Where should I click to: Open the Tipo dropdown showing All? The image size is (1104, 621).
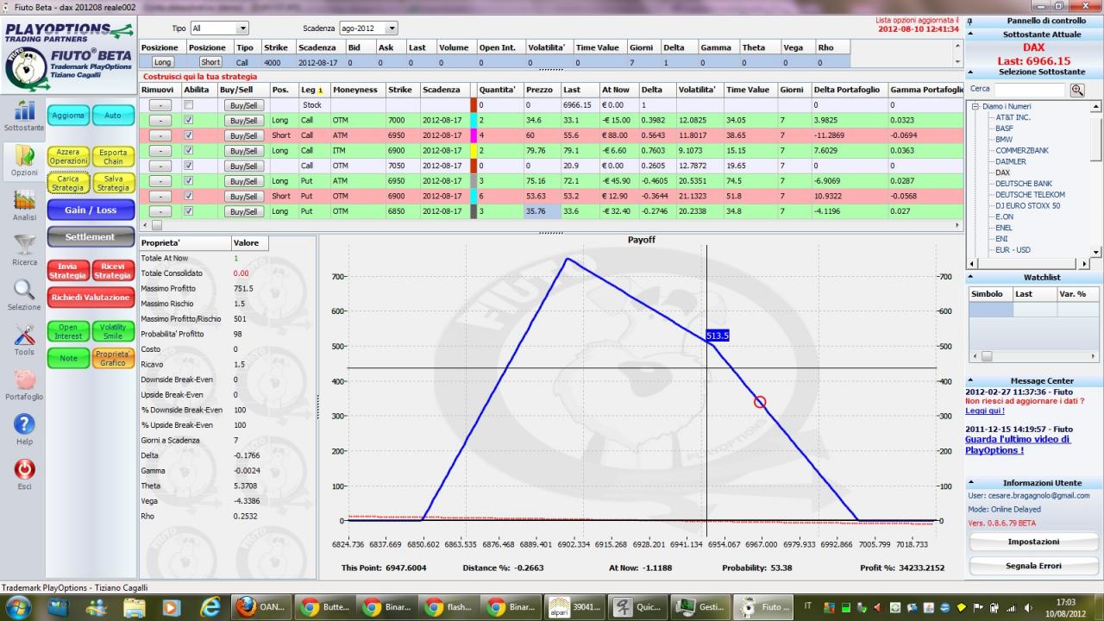220,28
